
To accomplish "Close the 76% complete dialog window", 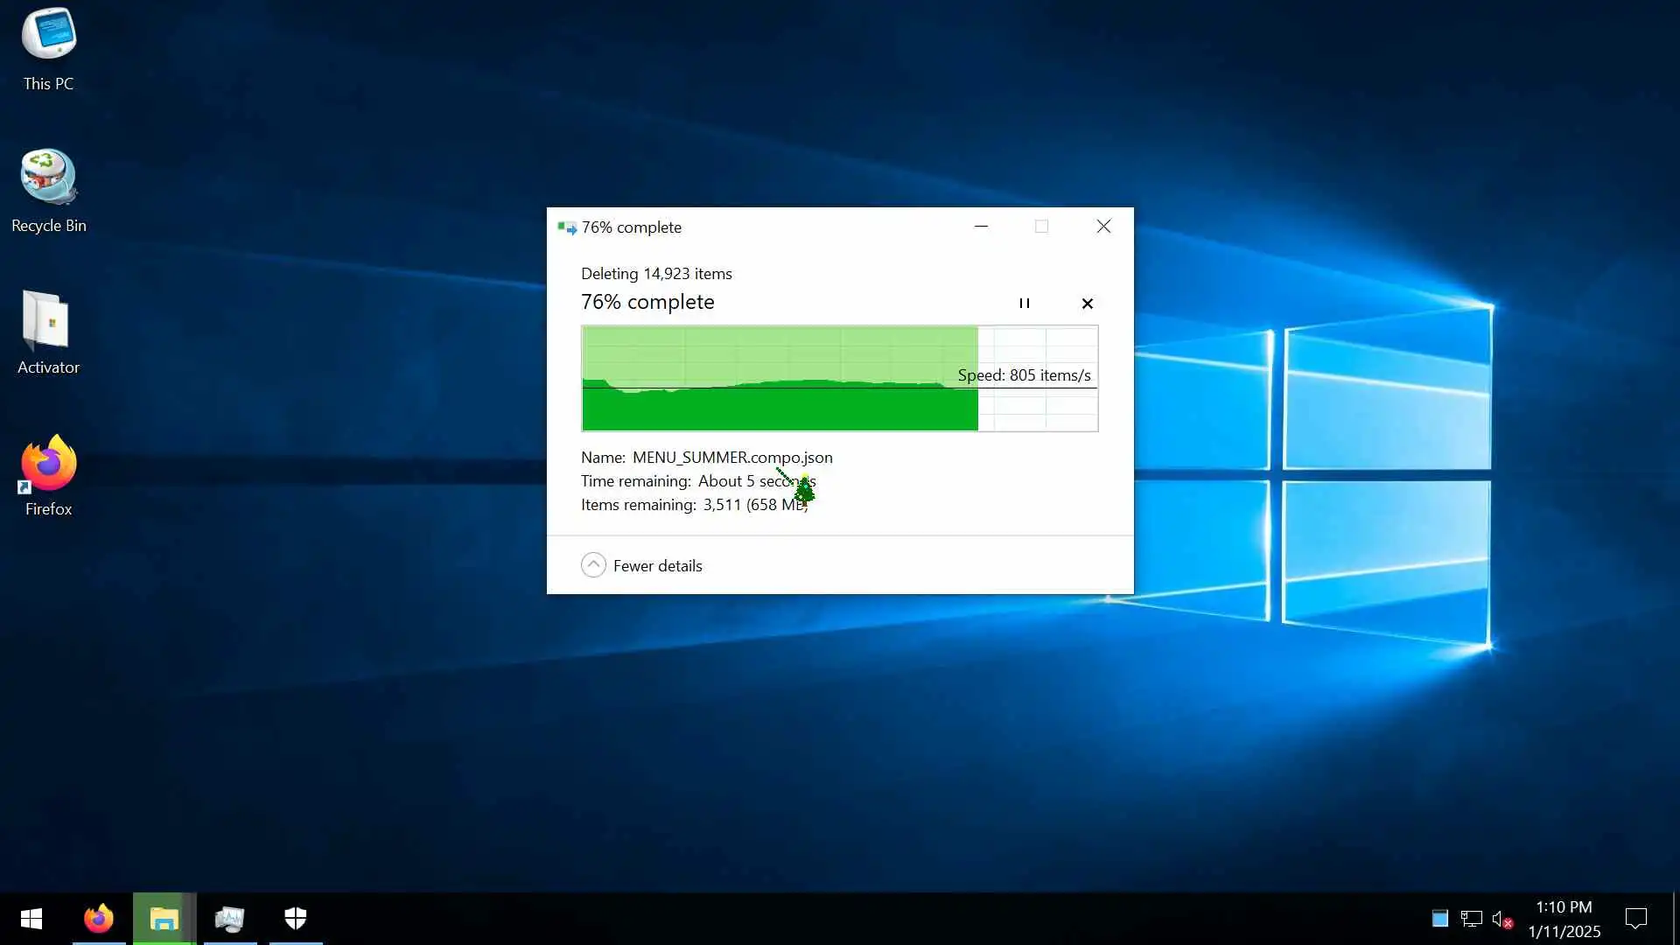I will [x=1103, y=227].
